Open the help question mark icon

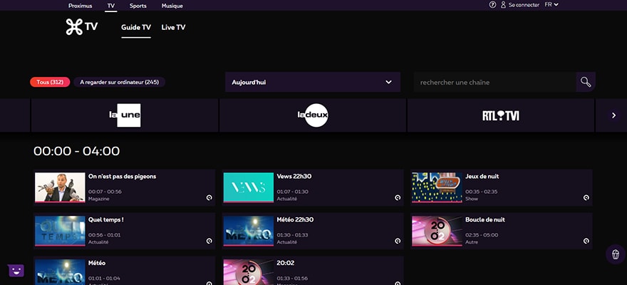(492, 5)
